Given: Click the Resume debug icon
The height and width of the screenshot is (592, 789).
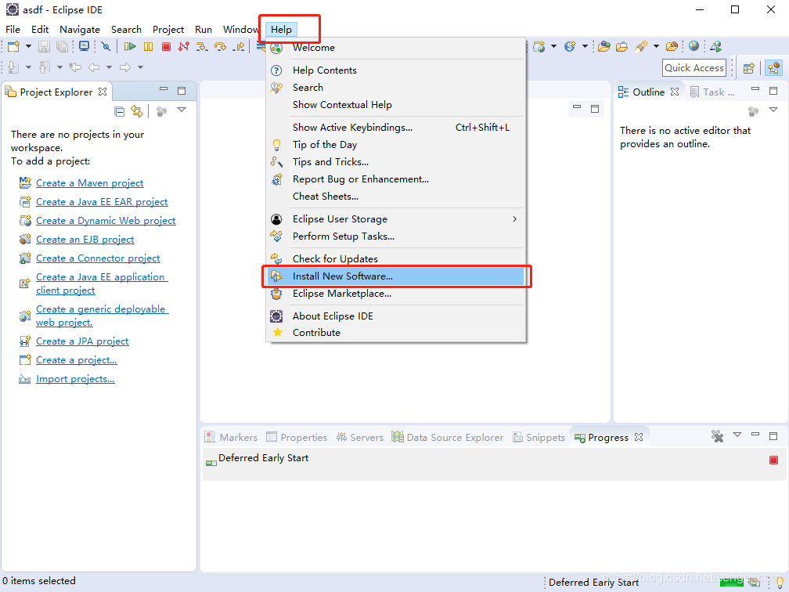Looking at the screenshot, I should 130,46.
